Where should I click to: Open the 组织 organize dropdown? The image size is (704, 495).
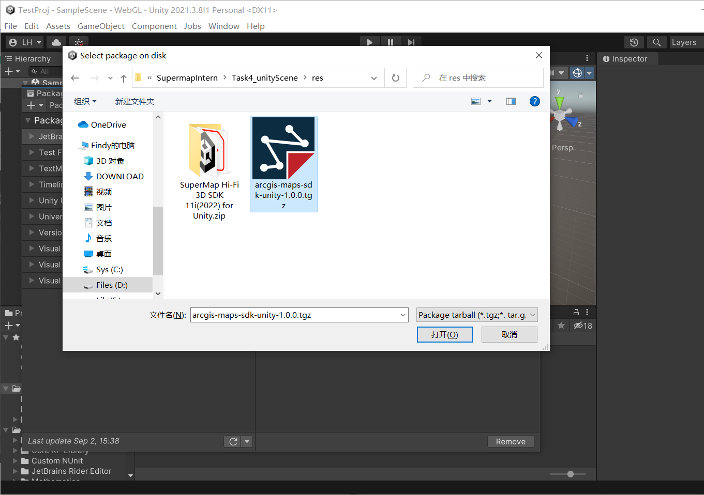click(85, 102)
